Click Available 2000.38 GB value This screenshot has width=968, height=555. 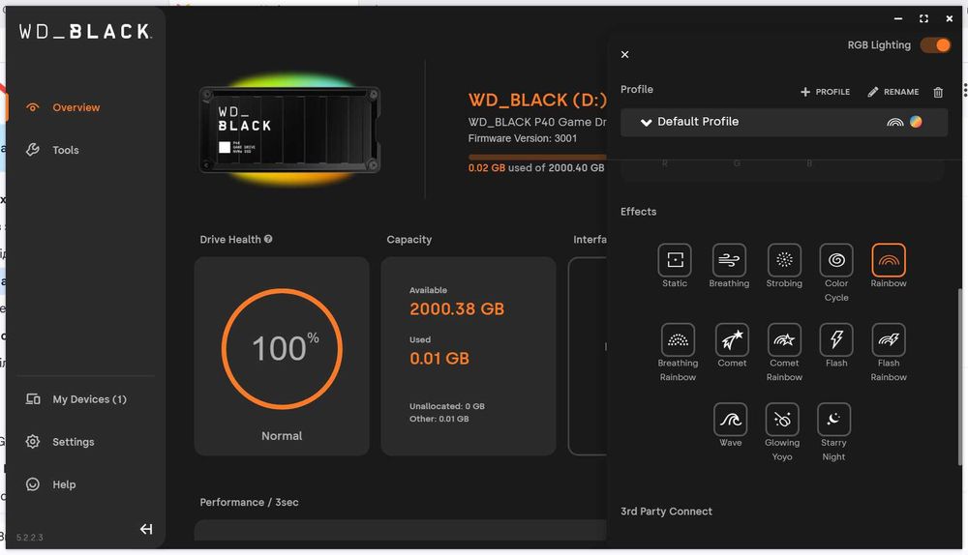pyautogui.click(x=457, y=309)
